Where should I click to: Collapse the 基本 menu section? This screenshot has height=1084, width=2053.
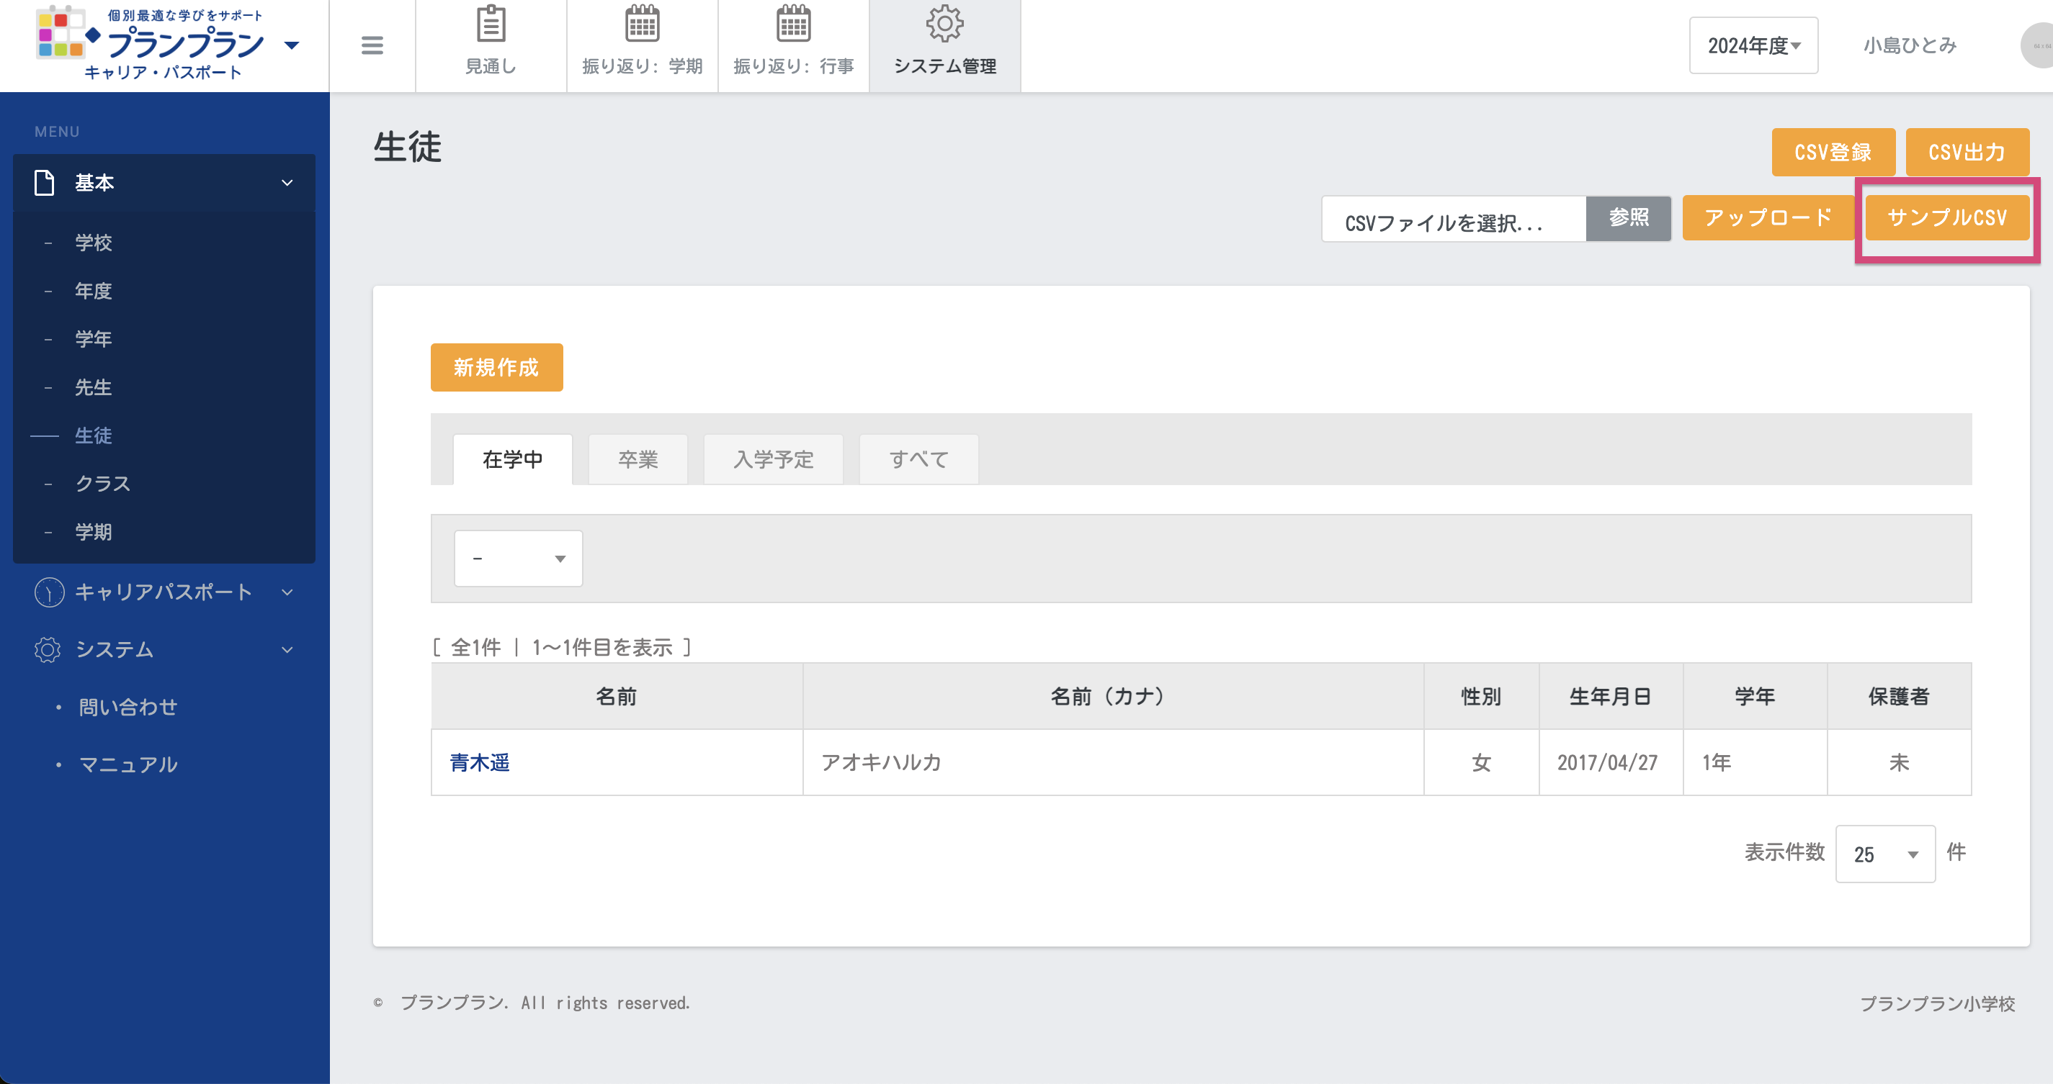(x=287, y=182)
